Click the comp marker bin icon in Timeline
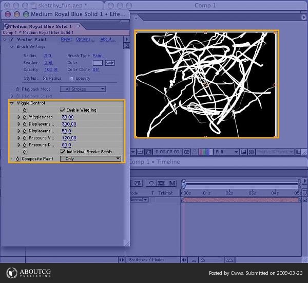Image resolution: width=308 pixels, height=283 pixels. 304,192
